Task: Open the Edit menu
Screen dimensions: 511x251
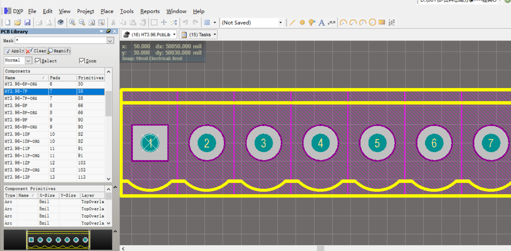Action: (48, 11)
